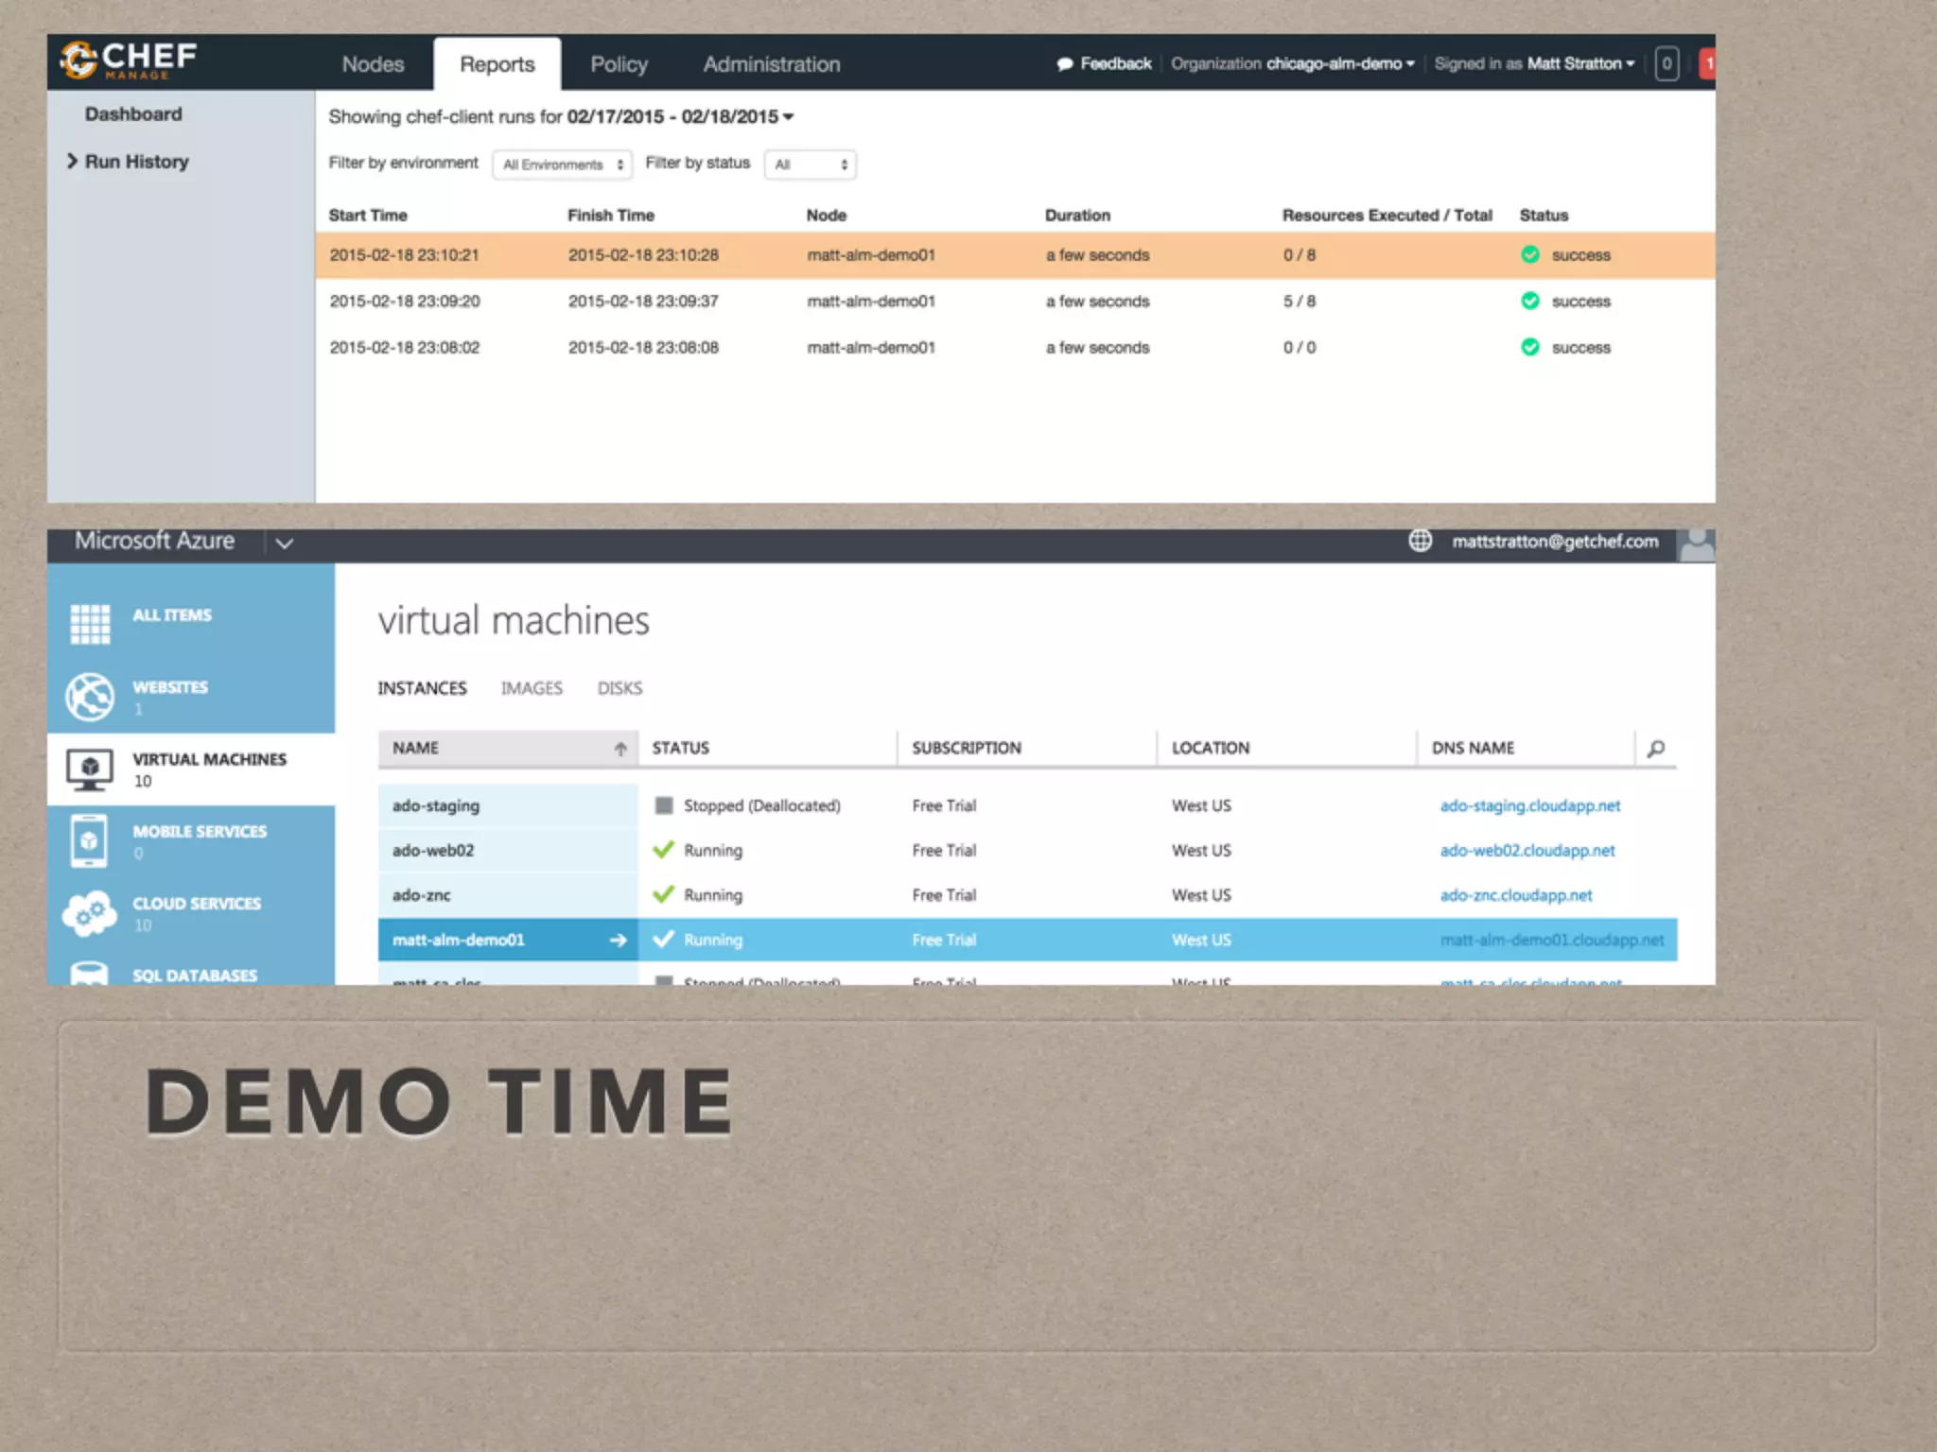Click the running checkmark for matt-alm-demo01
Viewport: 1937px width, 1452px height.
pyautogui.click(x=664, y=939)
